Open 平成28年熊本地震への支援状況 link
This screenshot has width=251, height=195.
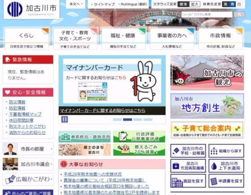click(x=93, y=174)
